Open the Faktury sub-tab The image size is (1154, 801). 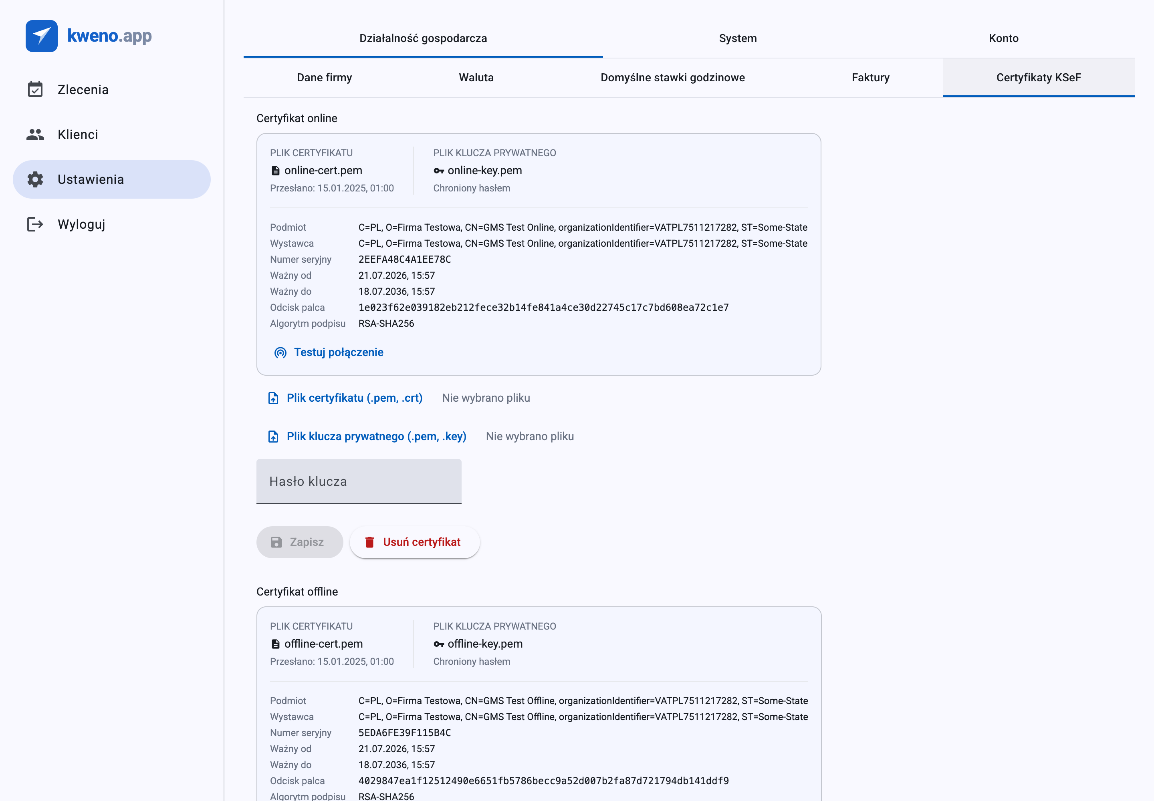coord(871,77)
